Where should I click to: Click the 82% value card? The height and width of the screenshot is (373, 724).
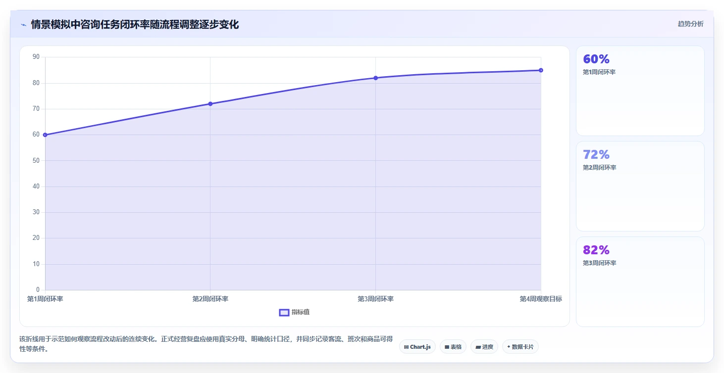tap(640, 282)
